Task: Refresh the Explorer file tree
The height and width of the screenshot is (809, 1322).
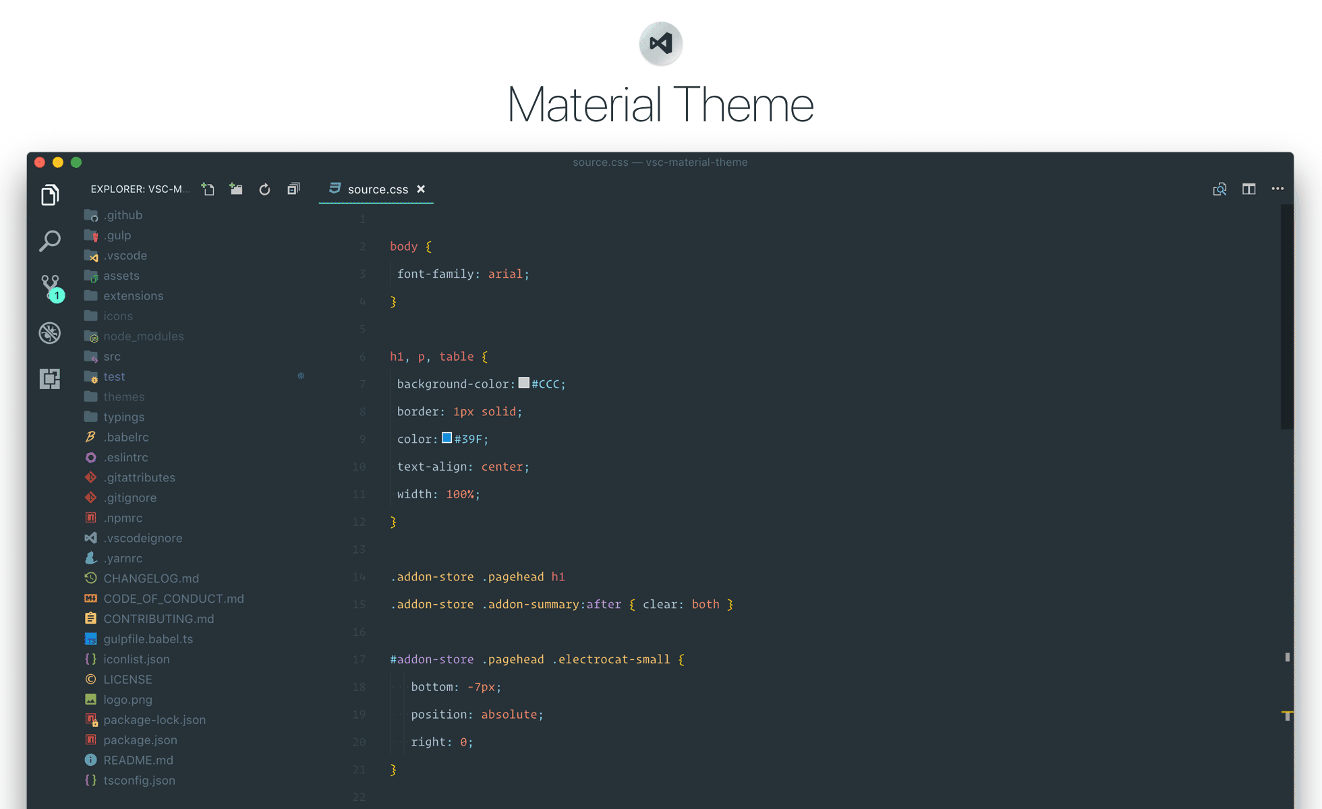Action: click(264, 189)
